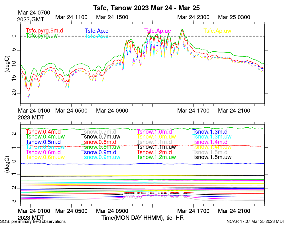285x228 pixels.
Task: Click the (degC) axis label of bottom plot
Action: [7, 164]
